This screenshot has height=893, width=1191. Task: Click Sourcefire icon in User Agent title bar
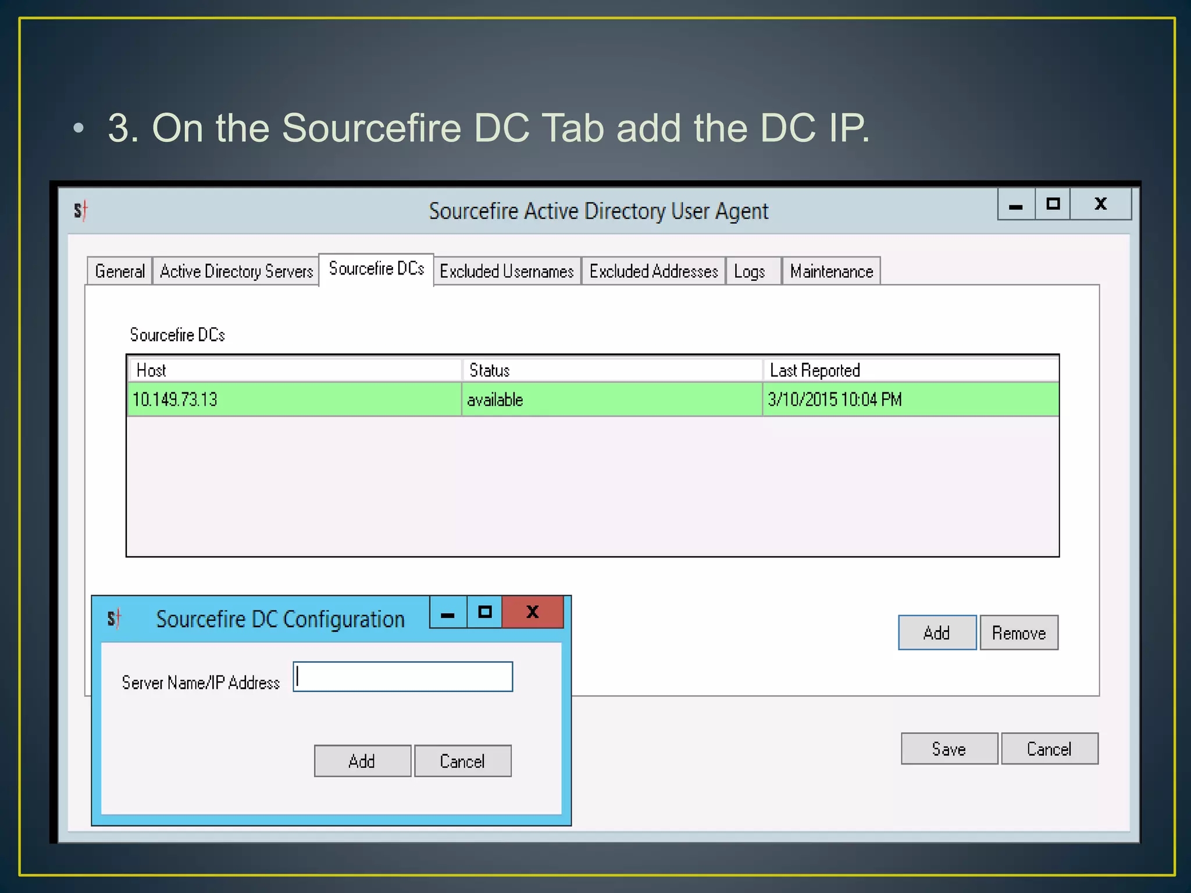point(81,210)
